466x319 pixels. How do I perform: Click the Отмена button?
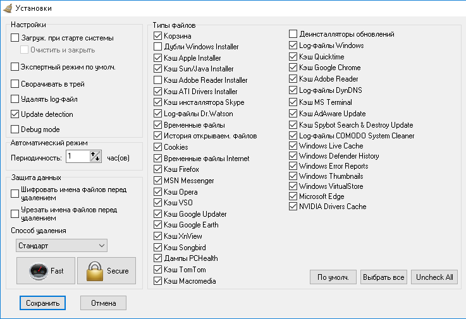(104, 303)
